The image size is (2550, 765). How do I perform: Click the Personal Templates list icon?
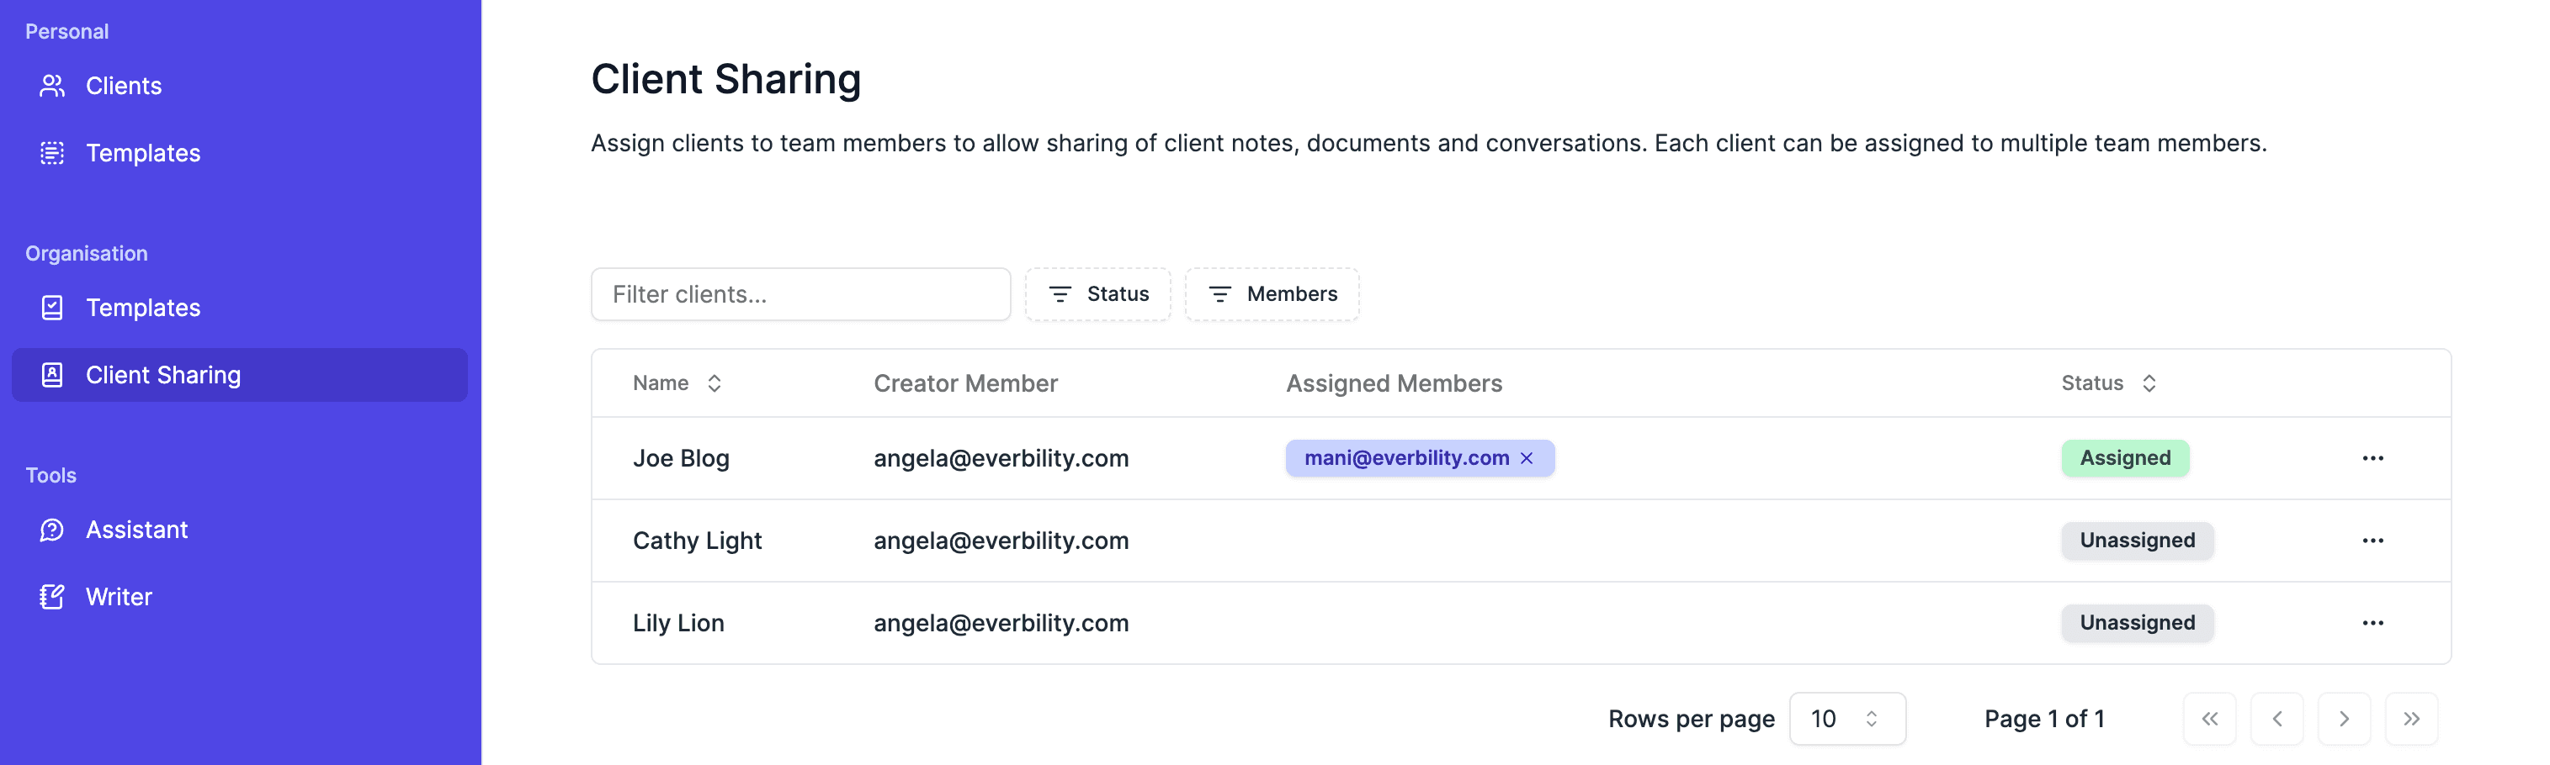tap(51, 153)
